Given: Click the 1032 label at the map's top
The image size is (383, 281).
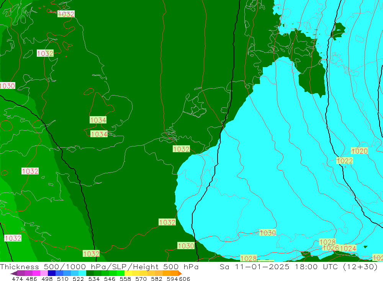Looking at the screenshot, I should coord(66,14).
